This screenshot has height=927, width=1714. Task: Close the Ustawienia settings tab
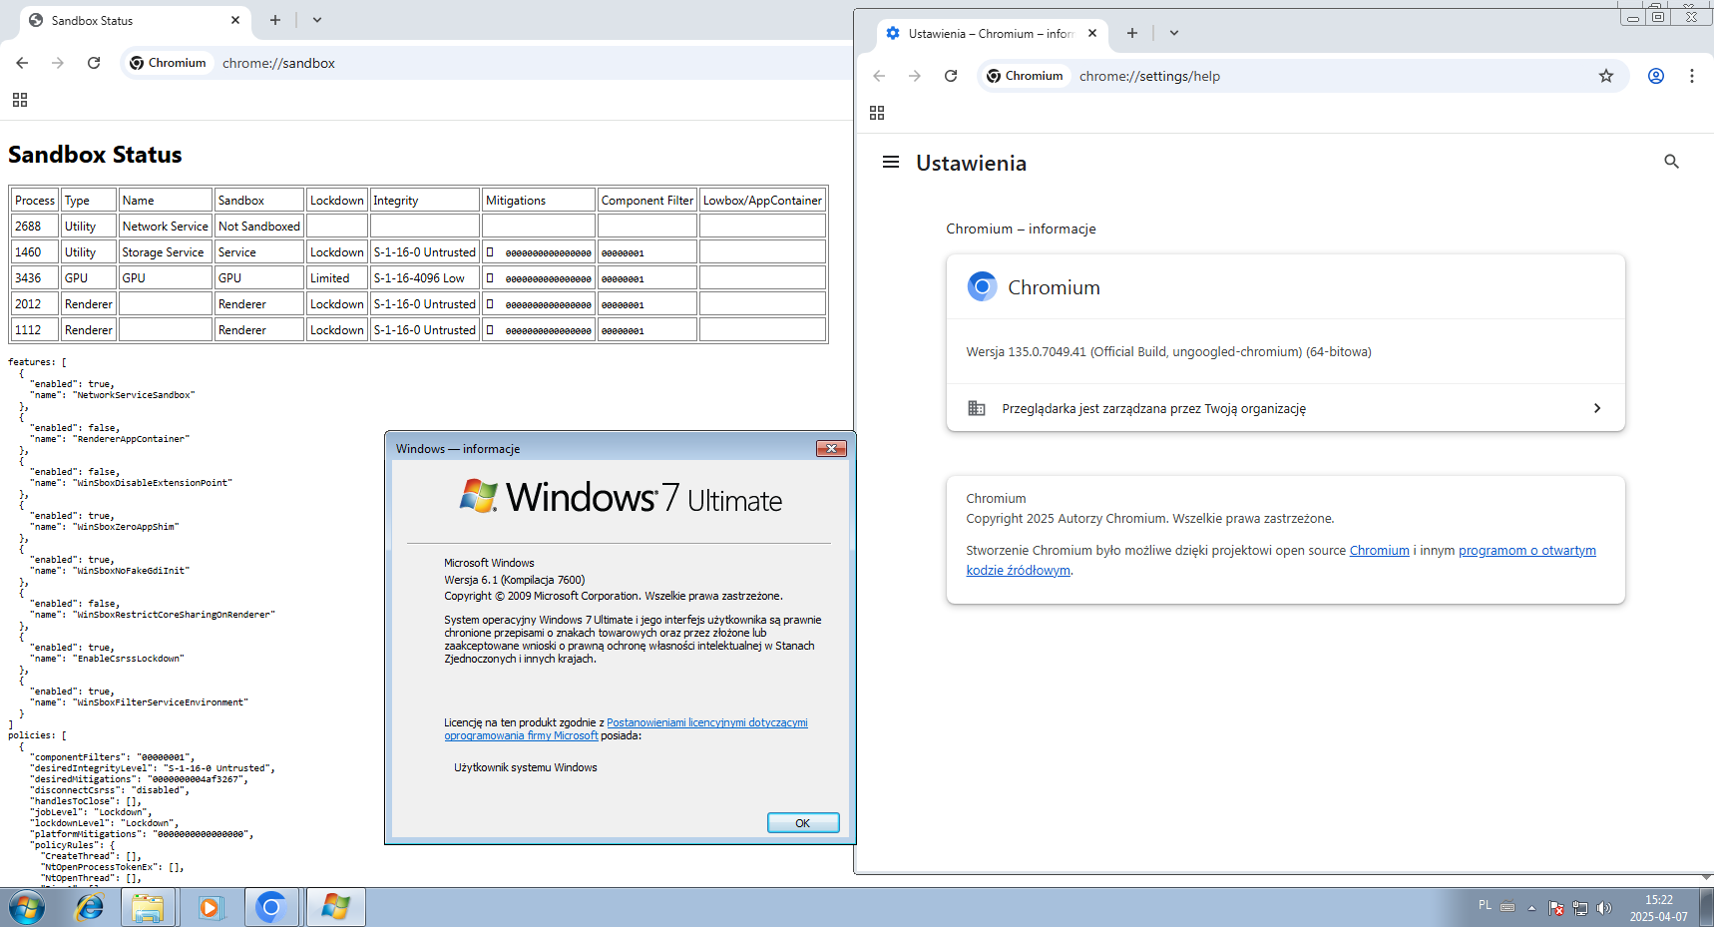click(x=1092, y=33)
